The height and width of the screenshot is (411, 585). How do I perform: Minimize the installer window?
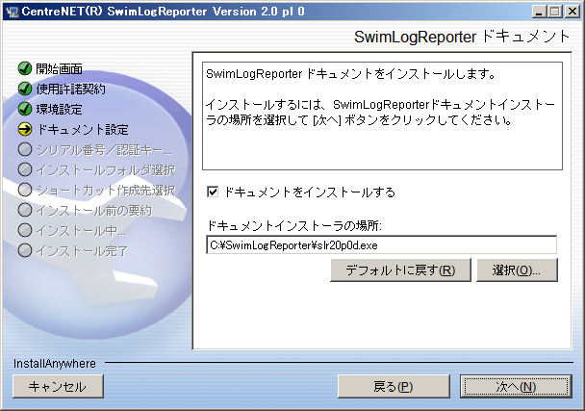click(x=539, y=12)
